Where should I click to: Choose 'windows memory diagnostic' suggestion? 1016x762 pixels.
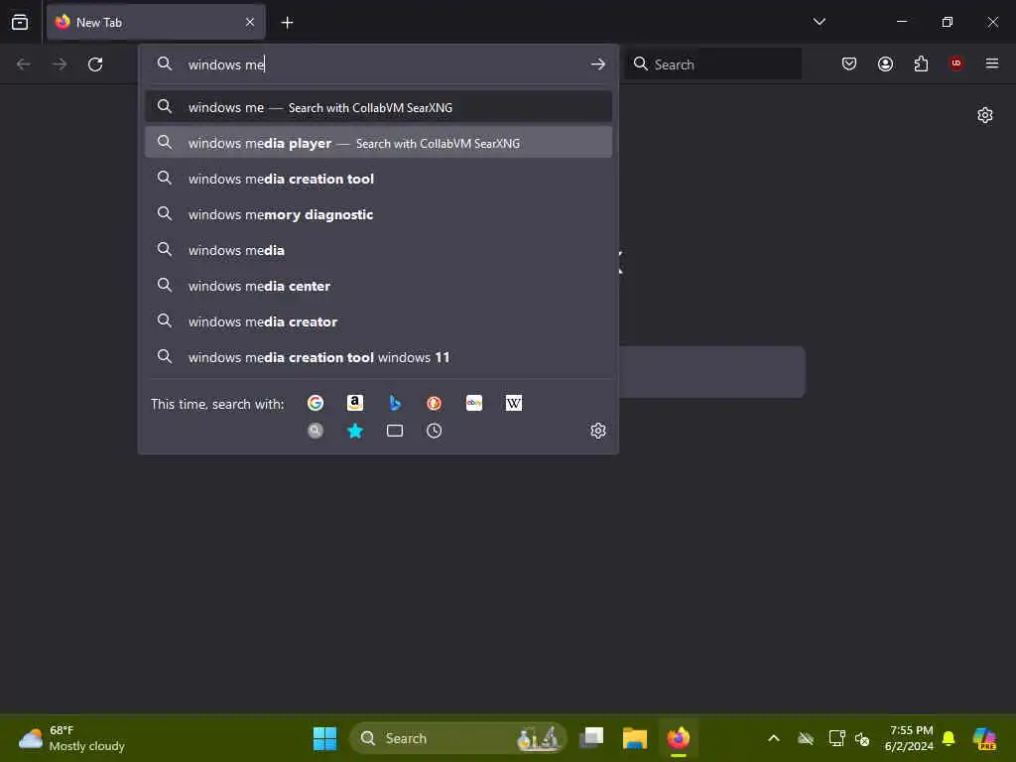(x=378, y=214)
